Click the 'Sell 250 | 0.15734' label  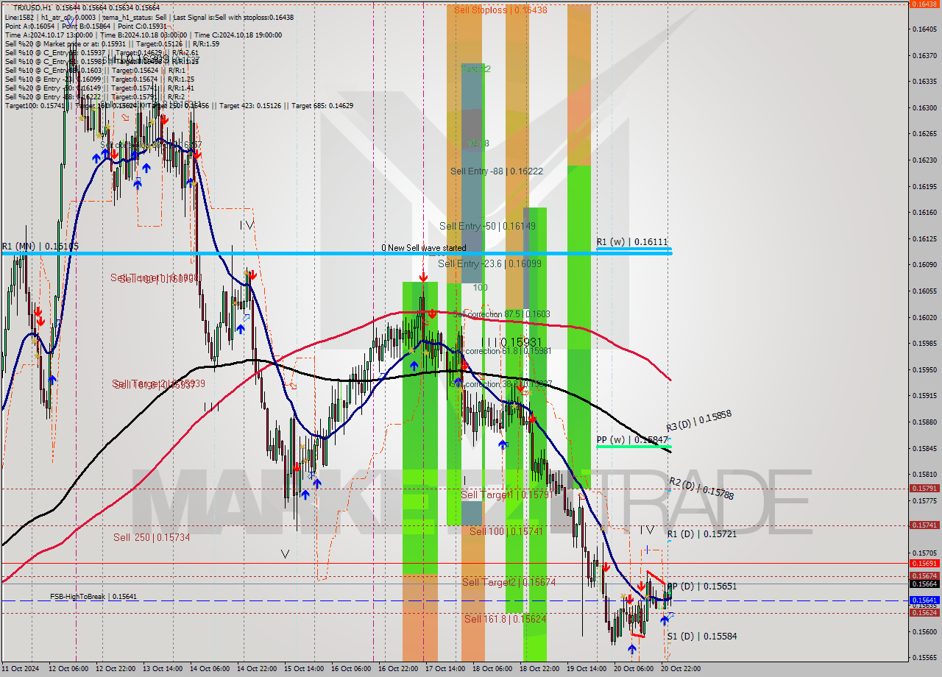(x=152, y=538)
